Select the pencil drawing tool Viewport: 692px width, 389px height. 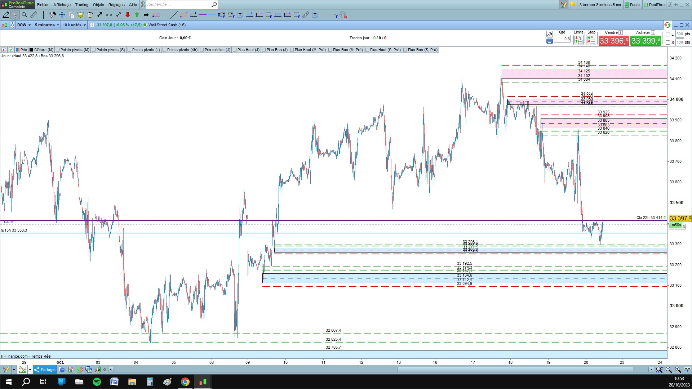(6, 15)
